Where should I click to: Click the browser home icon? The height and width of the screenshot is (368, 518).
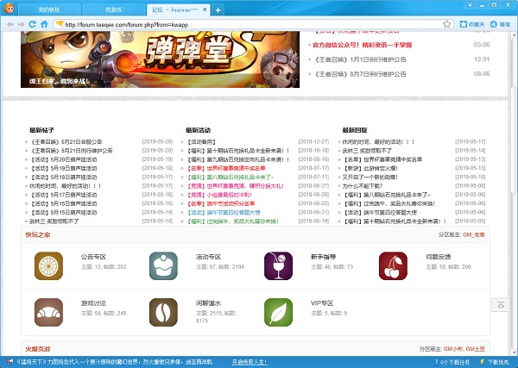coord(44,25)
